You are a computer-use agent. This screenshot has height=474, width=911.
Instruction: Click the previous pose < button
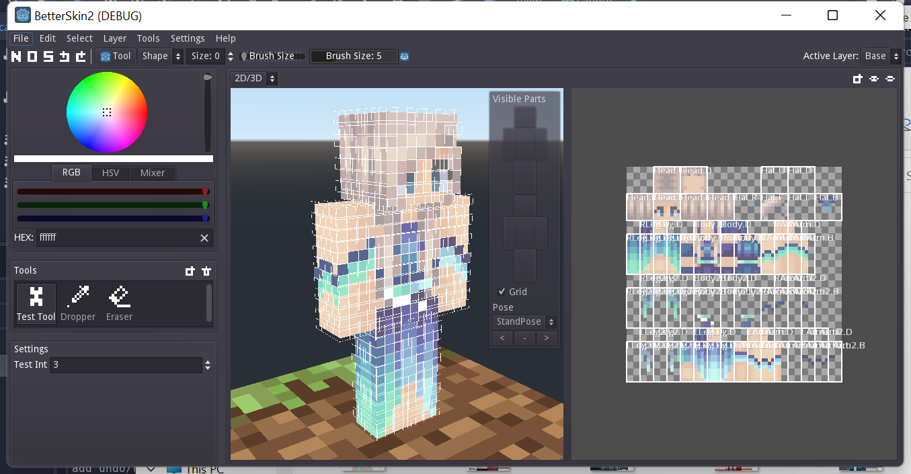tap(502, 338)
